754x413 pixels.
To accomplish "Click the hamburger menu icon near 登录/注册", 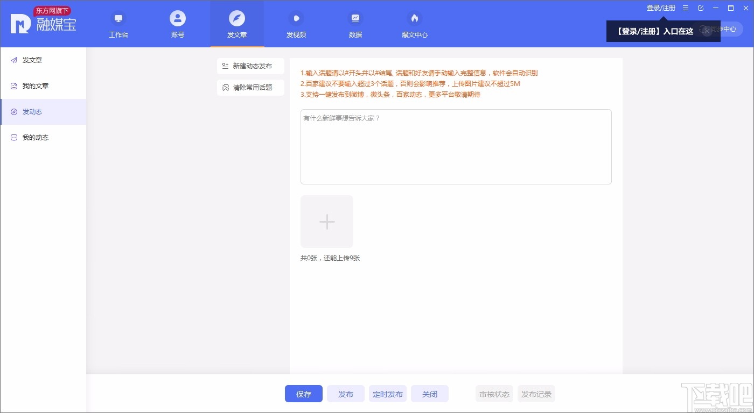I will [685, 8].
